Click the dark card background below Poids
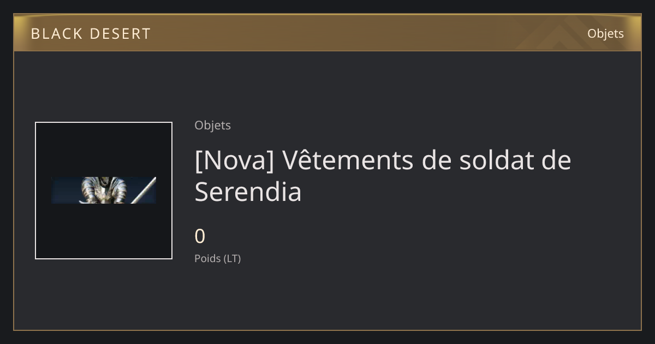This screenshot has height=344, width=655. 327,298
